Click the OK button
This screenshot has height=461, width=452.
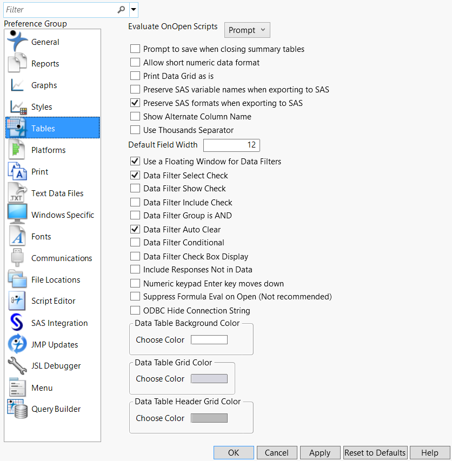(234, 452)
